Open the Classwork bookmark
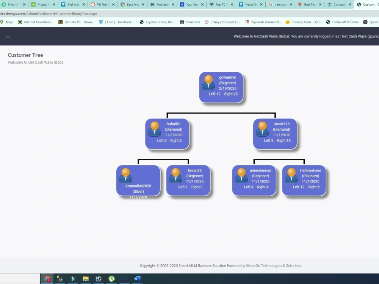This screenshot has width=379, height=284. pos(190,22)
